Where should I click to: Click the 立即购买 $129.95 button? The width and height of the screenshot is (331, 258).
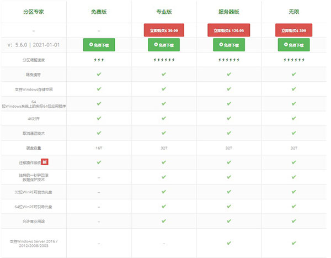(x=228, y=30)
